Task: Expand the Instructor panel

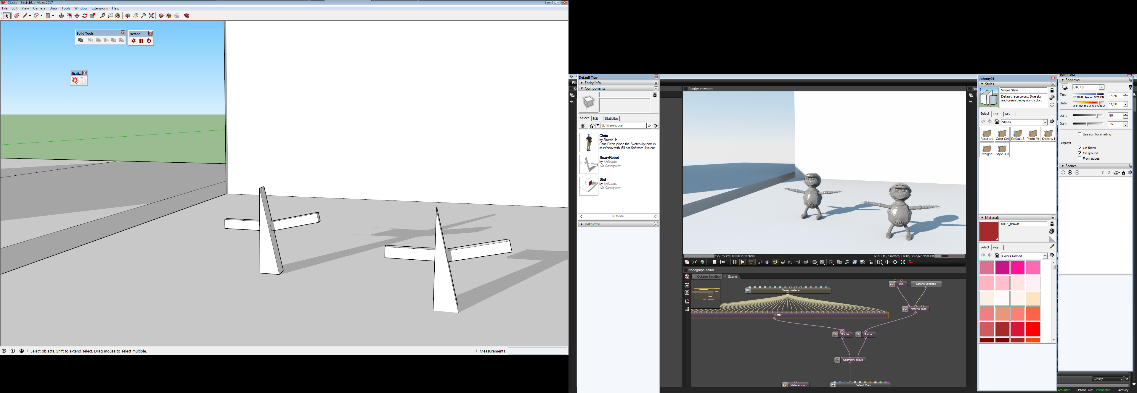Action: [x=582, y=224]
